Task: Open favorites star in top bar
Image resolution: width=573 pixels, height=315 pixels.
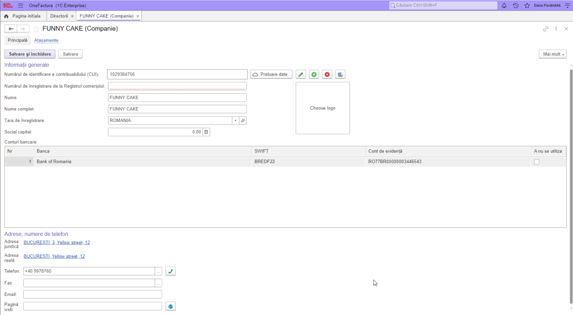Action: tap(527, 5)
